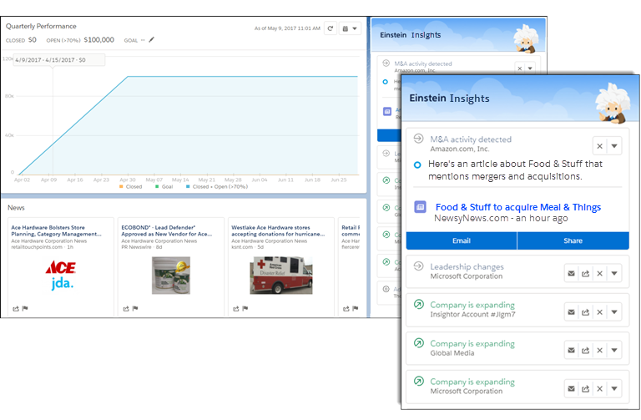Open ECOBOND Lead Defender news article
This screenshot has height=420, width=641.
166,230
